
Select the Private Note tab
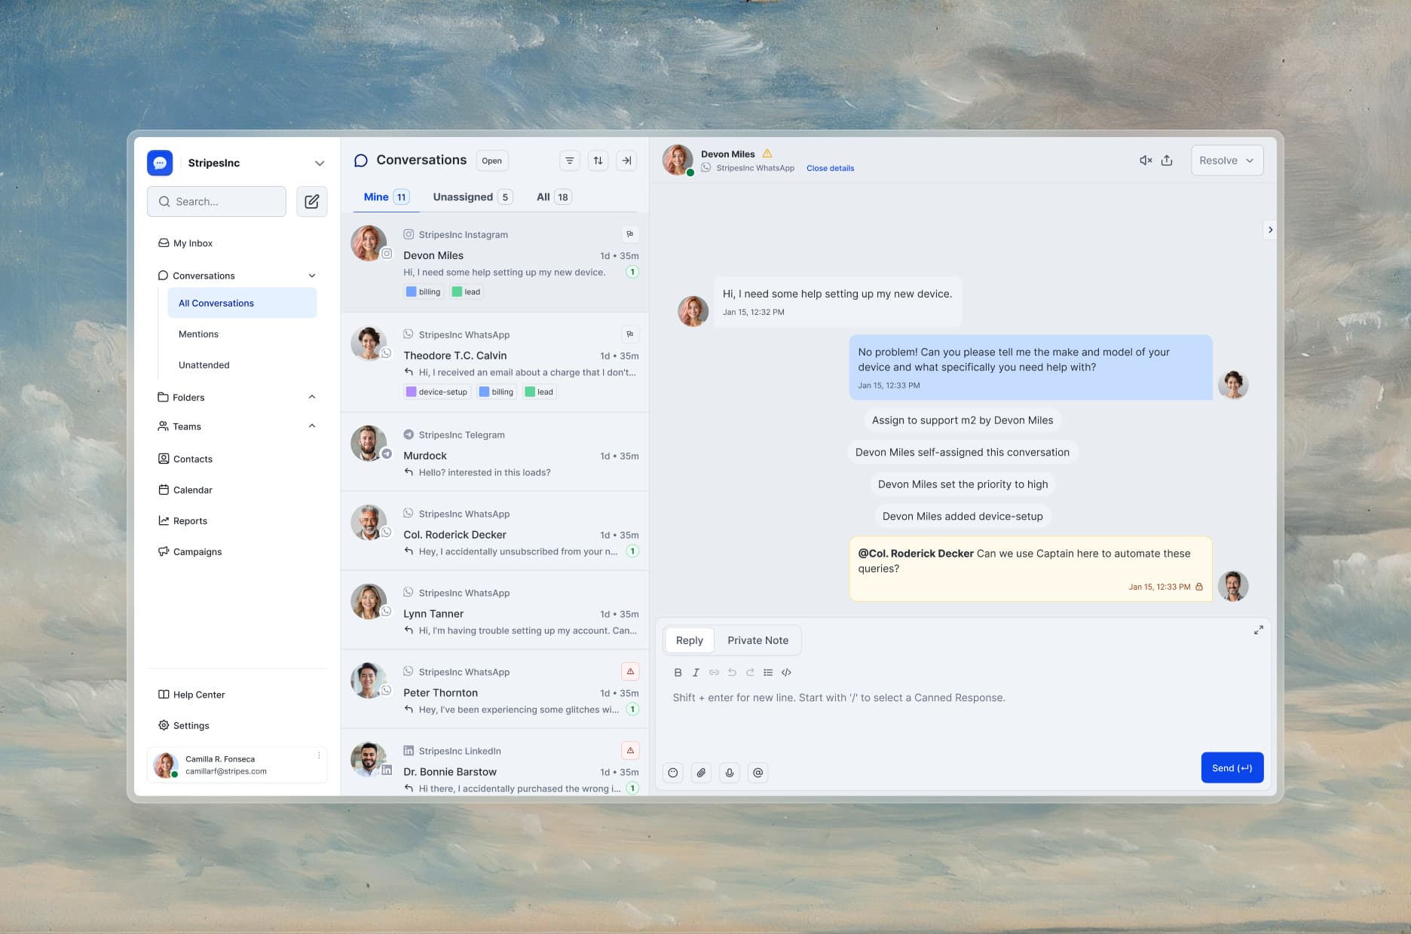[x=758, y=640]
